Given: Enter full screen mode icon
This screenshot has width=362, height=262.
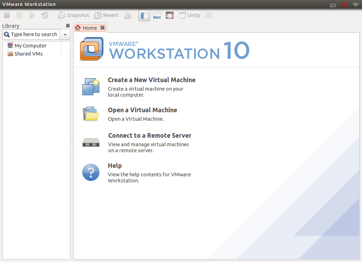Looking at the screenshot, I should click(x=170, y=16).
